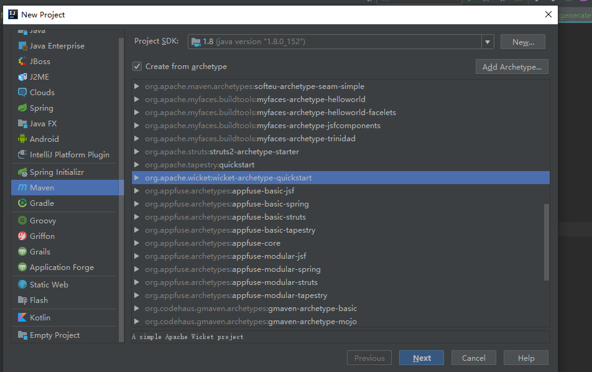The image size is (592, 372).
Task: Select the Maven m icon
Action: click(x=22, y=188)
